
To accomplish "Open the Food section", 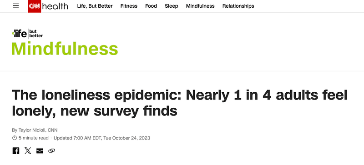I will click(x=151, y=6).
